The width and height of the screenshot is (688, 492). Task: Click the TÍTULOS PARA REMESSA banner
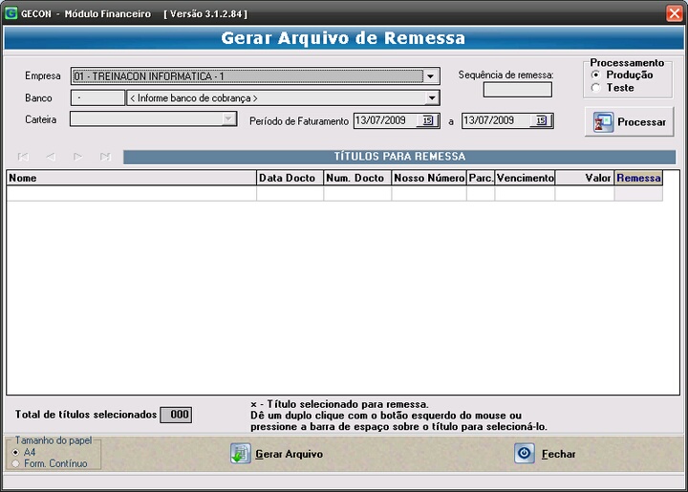[399, 157]
